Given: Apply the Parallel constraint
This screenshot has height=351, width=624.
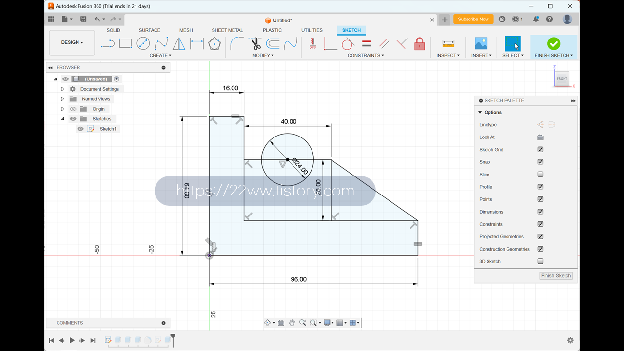Looking at the screenshot, I should (384, 44).
